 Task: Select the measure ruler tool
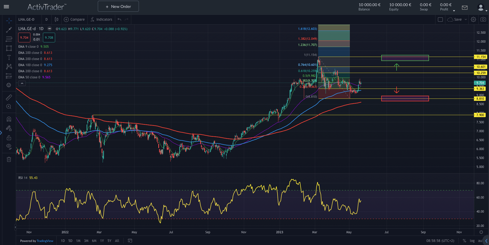tap(9, 97)
